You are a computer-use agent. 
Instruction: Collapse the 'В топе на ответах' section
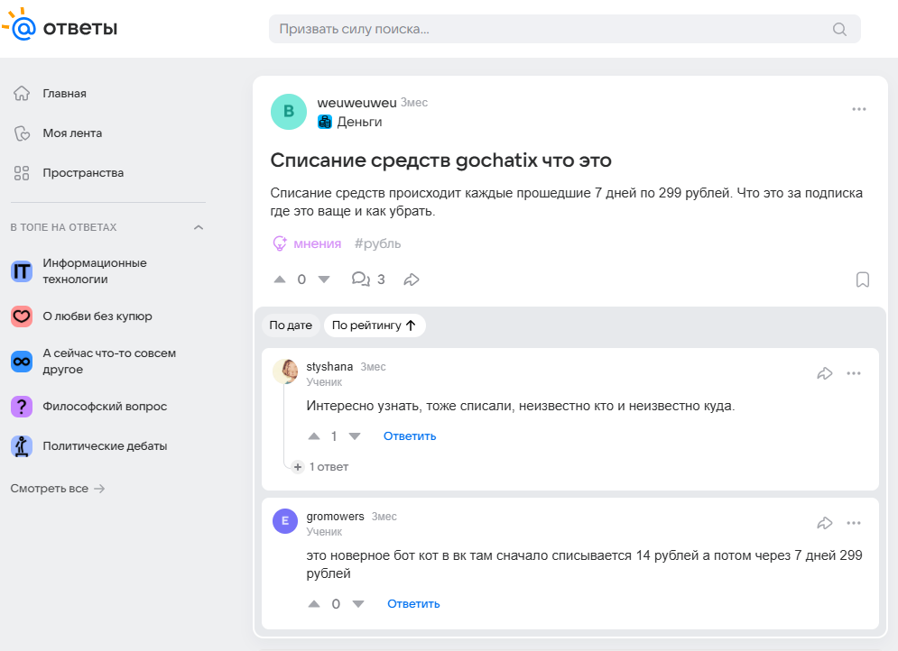(199, 228)
